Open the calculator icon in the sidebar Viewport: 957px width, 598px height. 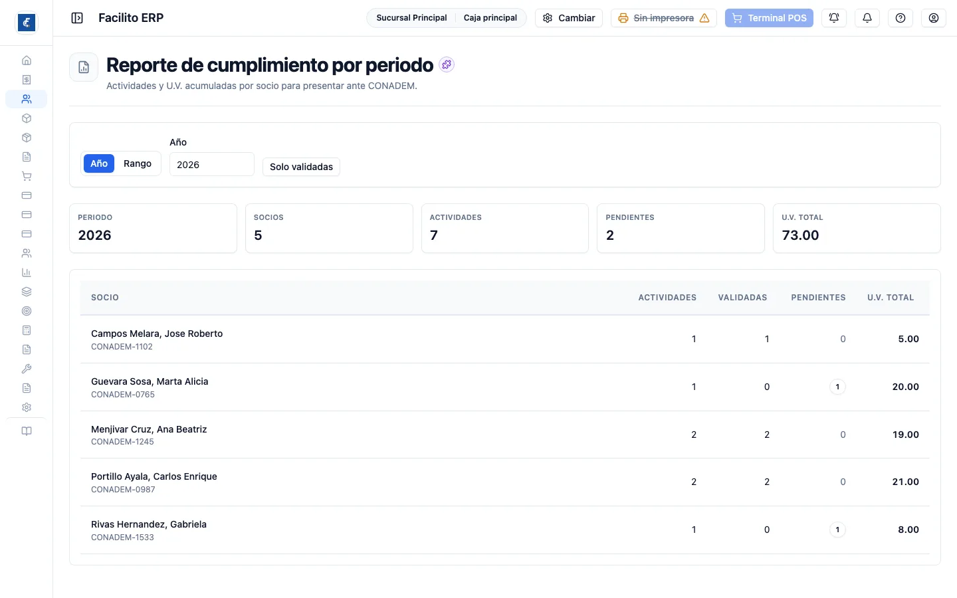(x=27, y=330)
